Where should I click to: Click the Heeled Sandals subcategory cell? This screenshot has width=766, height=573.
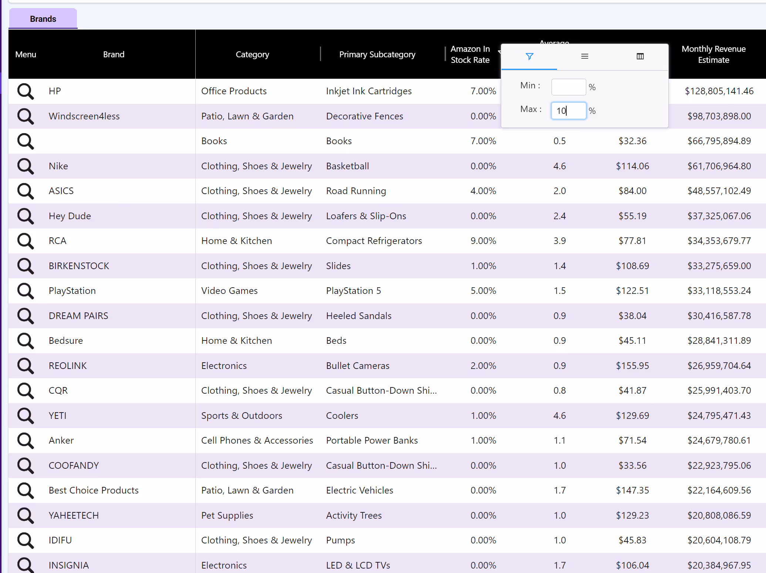(358, 316)
